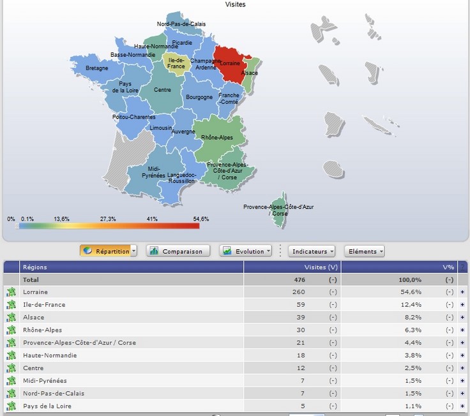
Task: Open the Indicateurs dropdown menu
Action: (x=312, y=251)
